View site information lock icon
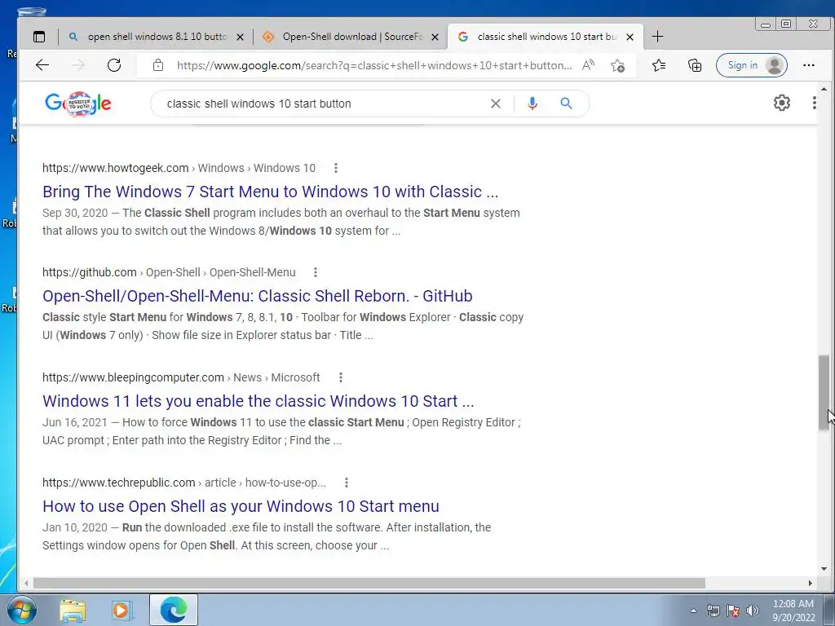 pyautogui.click(x=157, y=65)
